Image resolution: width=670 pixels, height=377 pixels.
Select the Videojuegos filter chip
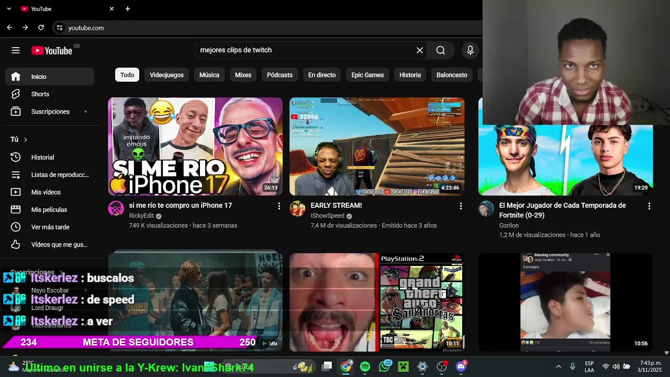pyautogui.click(x=166, y=75)
